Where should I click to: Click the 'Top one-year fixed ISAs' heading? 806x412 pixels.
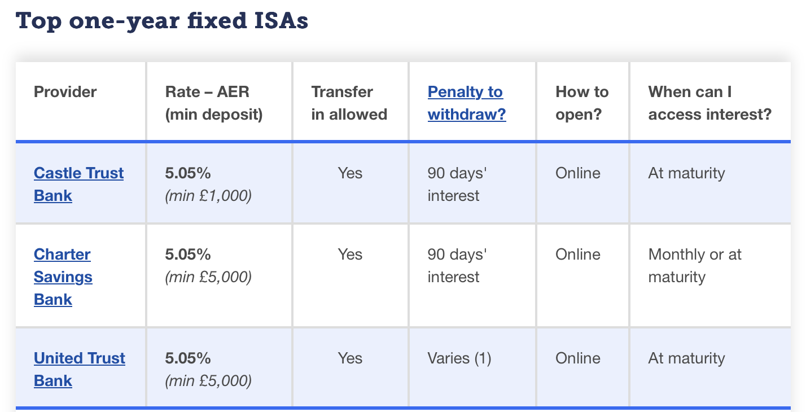[x=162, y=21]
